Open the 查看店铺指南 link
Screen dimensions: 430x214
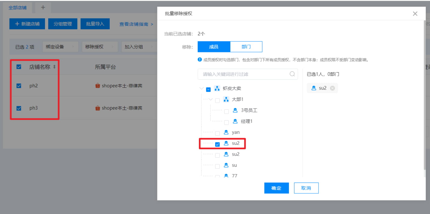(x=136, y=24)
